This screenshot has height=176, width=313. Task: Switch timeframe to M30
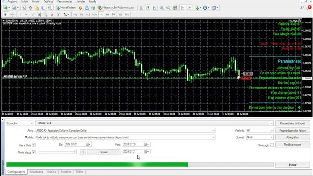coord(94,14)
